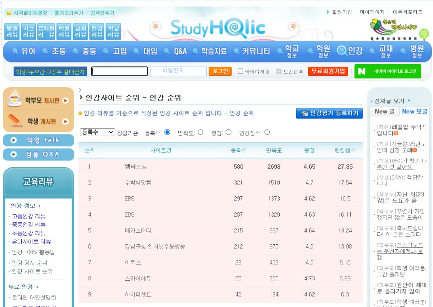Image resolution: width=433 pixels, height=307 pixels.
Task: Click the magnifier icon beside 유아
Action: pos(15,51)
